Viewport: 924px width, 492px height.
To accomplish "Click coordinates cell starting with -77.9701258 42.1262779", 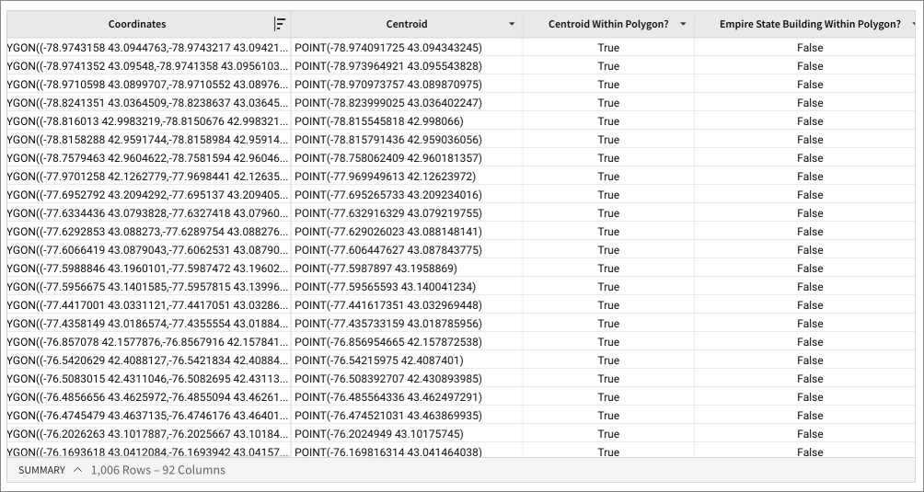I will point(147,176).
